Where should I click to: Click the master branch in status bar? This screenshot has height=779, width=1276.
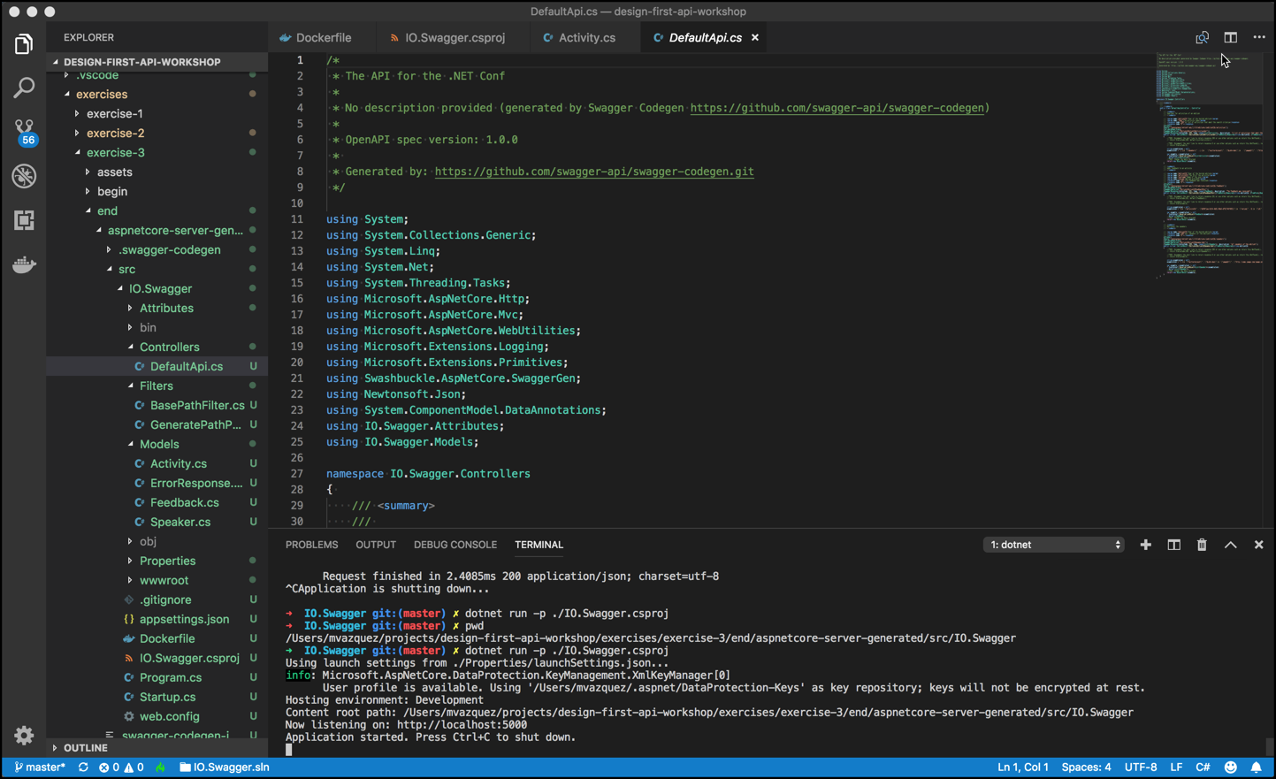[x=40, y=767]
